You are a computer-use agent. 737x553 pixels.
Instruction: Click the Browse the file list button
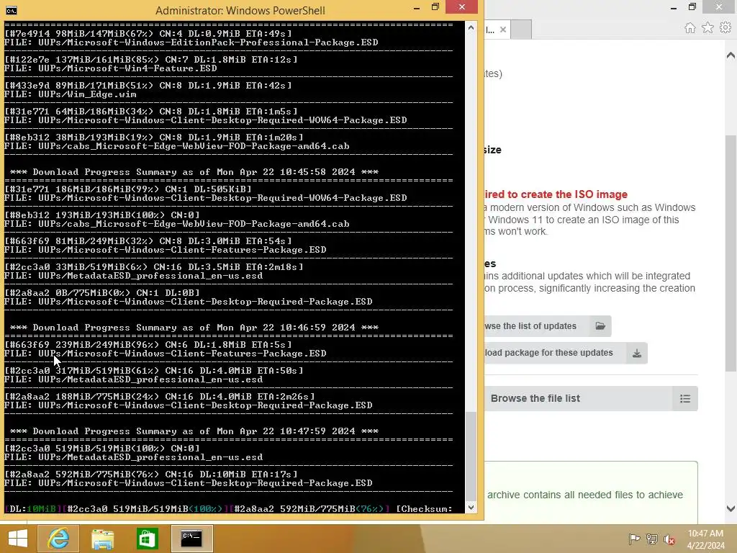(x=591, y=398)
